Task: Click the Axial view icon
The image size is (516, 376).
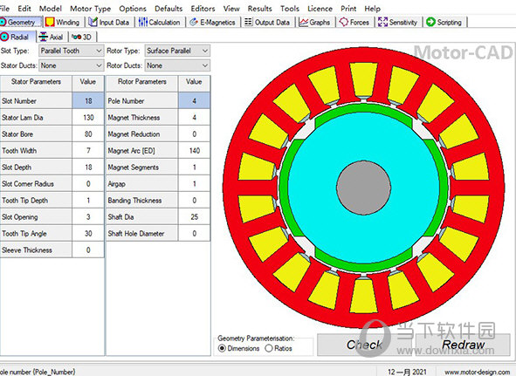Action: coord(43,37)
